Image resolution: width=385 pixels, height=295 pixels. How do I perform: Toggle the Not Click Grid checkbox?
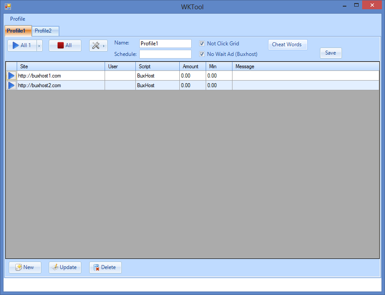pos(202,44)
